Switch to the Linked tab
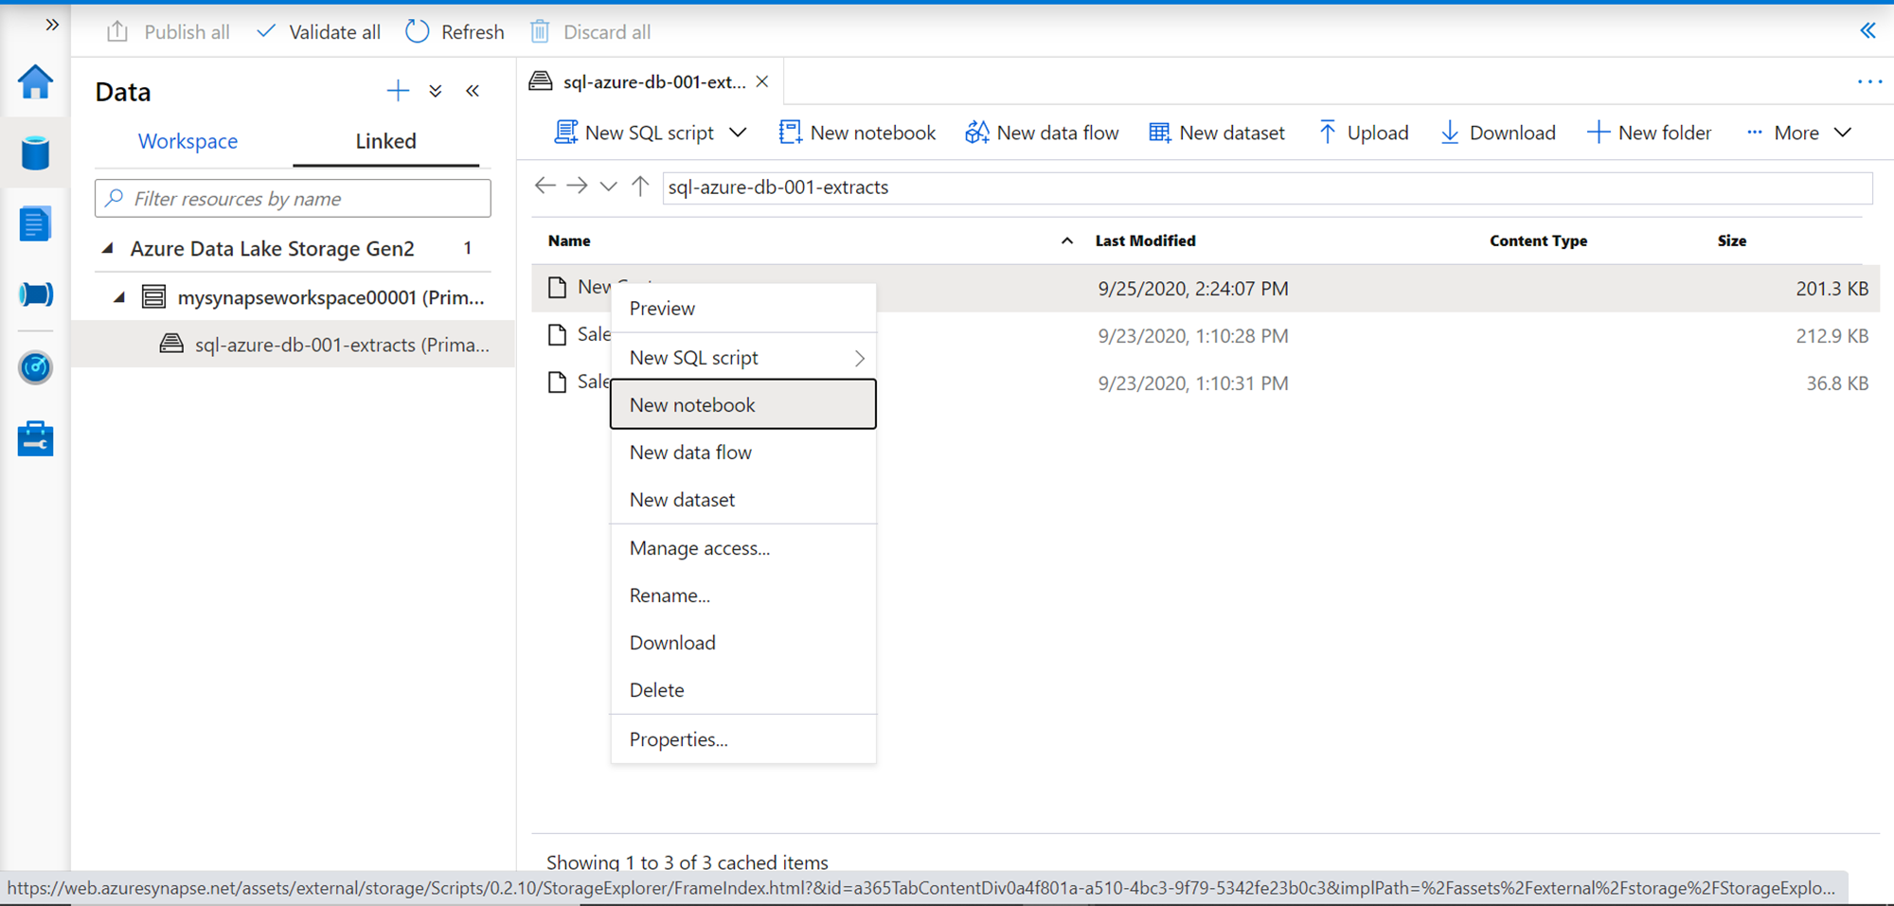 [385, 141]
